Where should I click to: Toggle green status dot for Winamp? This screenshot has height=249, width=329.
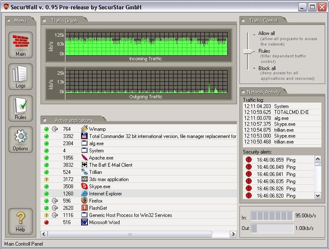(x=46, y=129)
